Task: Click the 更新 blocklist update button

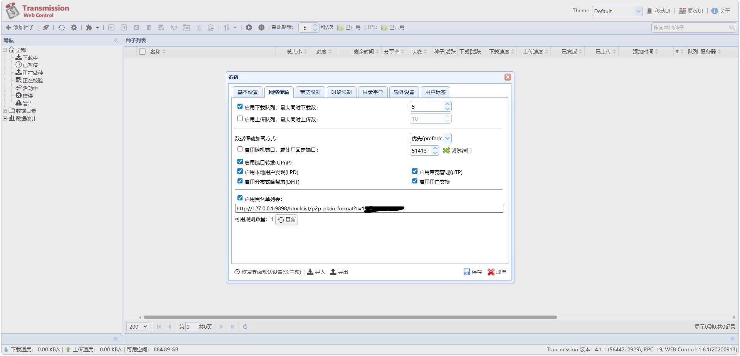Action: [286, 220]
